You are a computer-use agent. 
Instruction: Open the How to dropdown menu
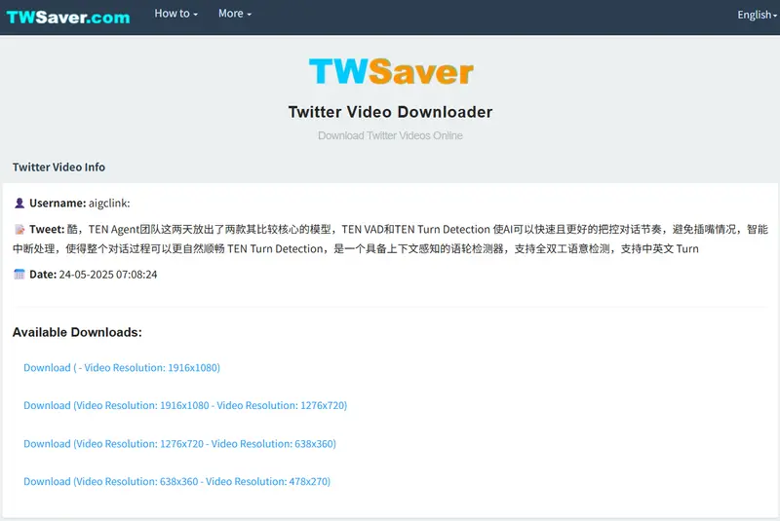[176, 14]
